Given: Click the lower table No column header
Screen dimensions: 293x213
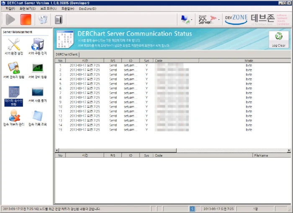Looking at the screenshot, I should [x=60, y=156].
